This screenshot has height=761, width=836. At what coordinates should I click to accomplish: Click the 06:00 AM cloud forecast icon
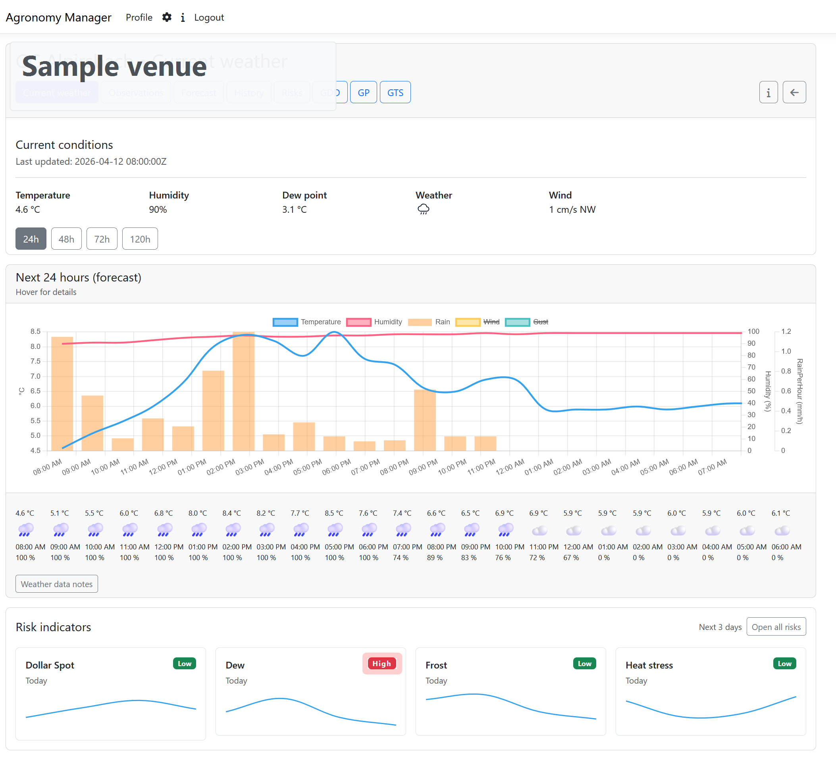pos(782,530)
